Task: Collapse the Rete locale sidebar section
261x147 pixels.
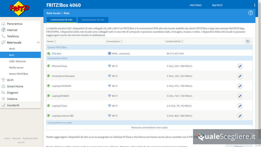Action: pos(38,43)
